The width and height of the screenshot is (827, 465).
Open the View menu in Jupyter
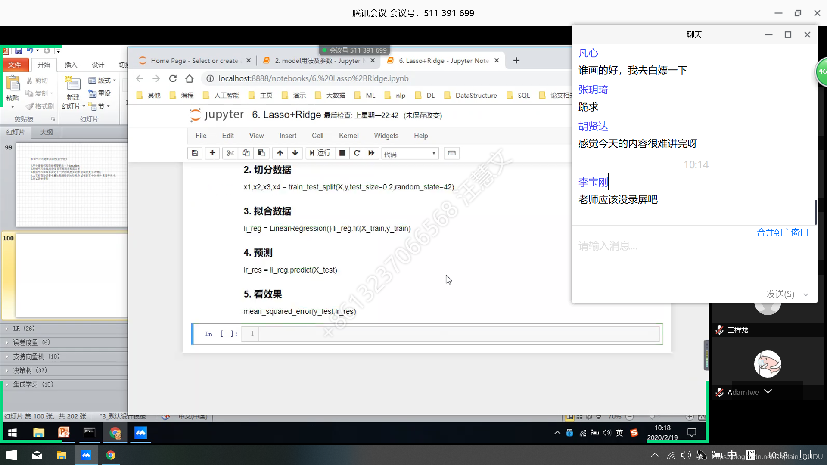click(256, 136)
